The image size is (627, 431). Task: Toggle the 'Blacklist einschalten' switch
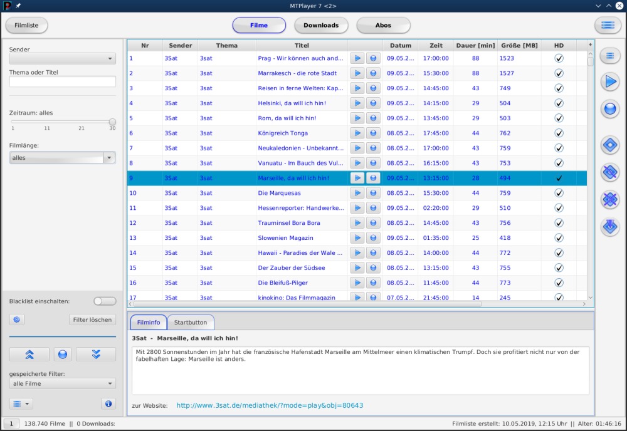click(105, 301)
